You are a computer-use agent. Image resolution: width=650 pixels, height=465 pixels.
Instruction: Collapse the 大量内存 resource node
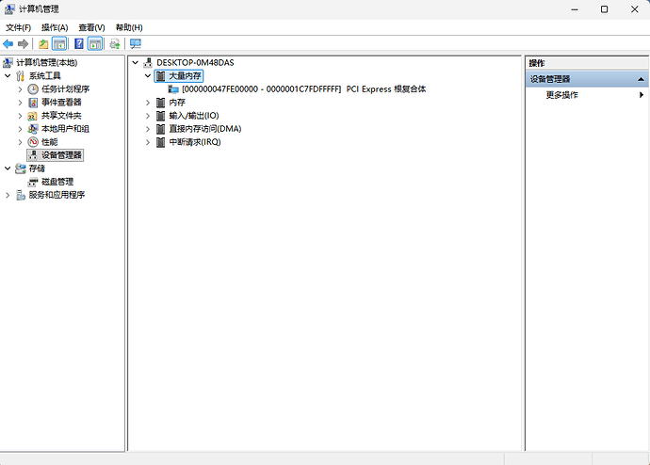[148, 76]
